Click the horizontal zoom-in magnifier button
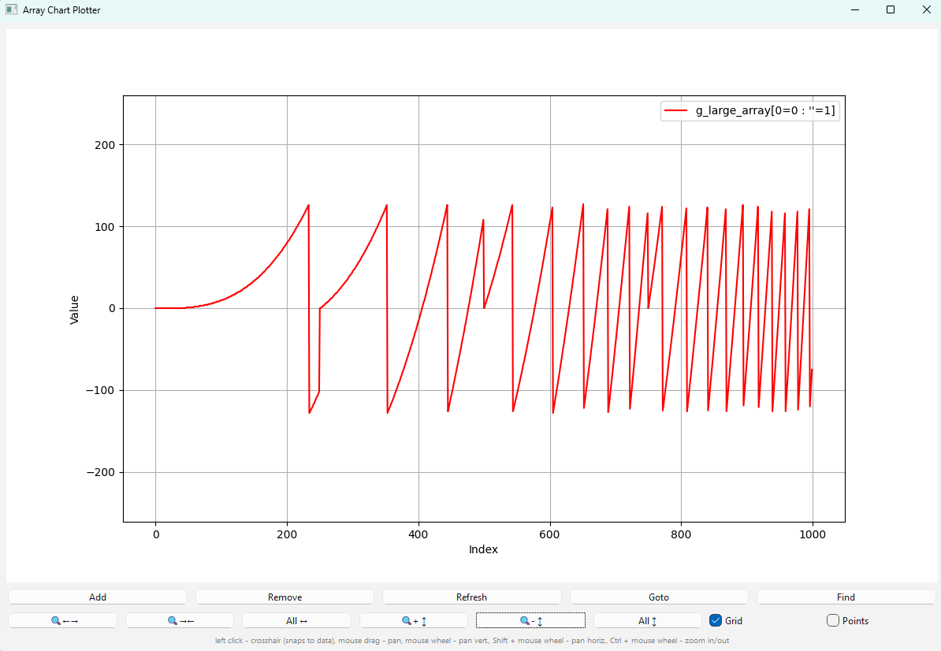The height and width of the screenshot is (651, 941). [63, 621]
